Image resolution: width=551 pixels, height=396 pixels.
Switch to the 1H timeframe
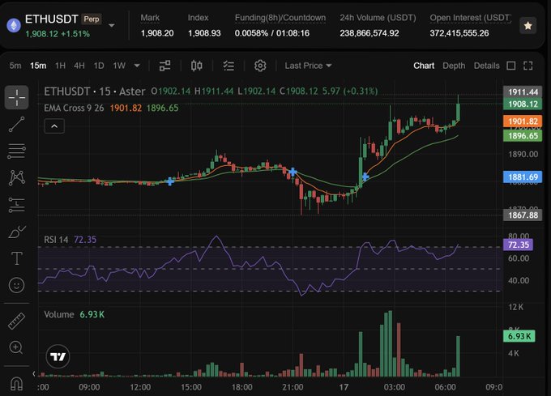click(x=61, y=66)
